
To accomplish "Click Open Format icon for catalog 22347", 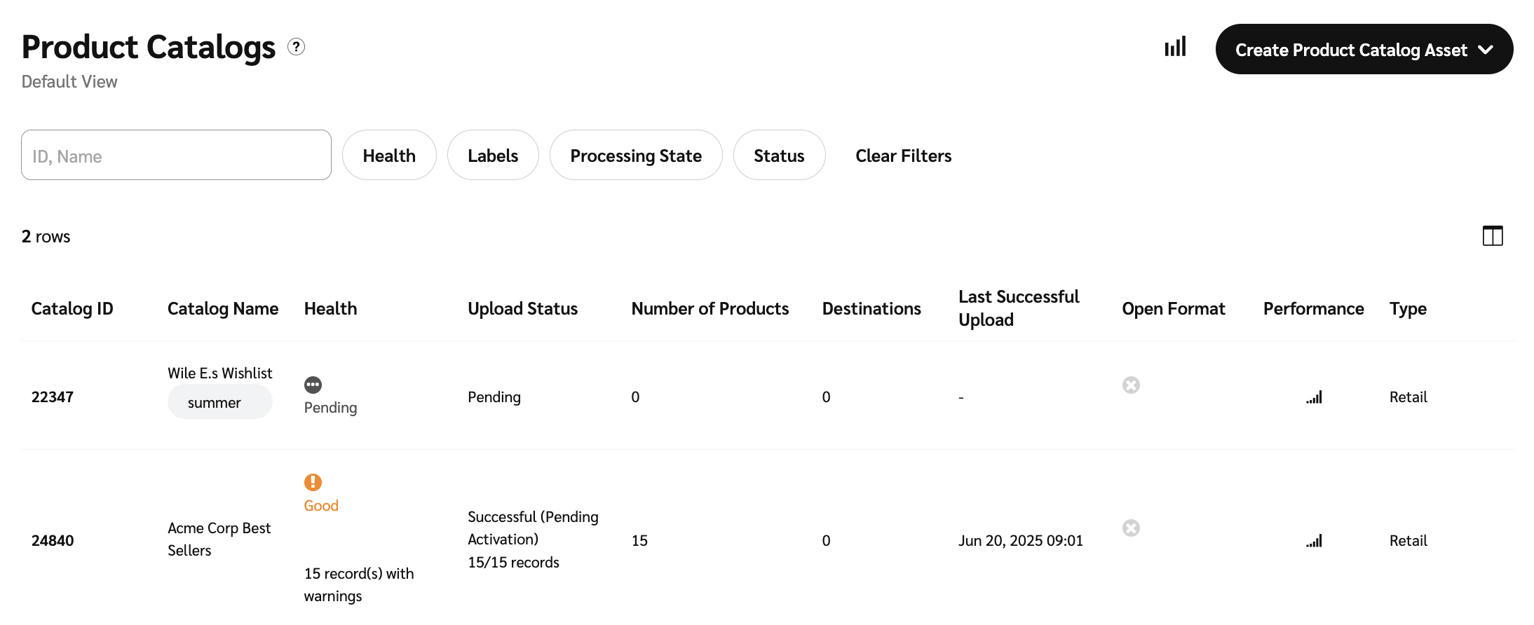I will click(1131, 385).
